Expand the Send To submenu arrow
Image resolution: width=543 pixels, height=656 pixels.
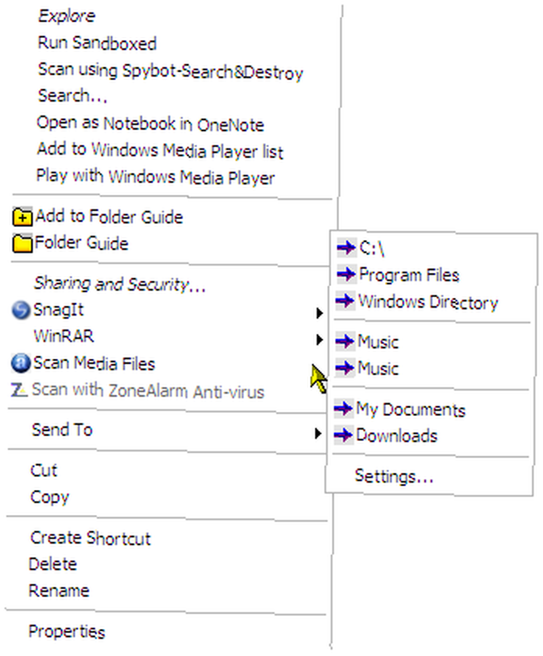[x=317, y=433]
